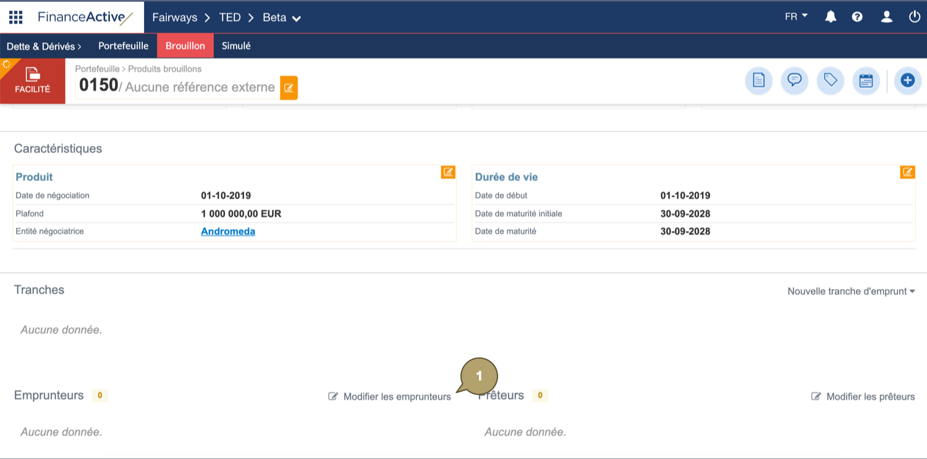Screen dimensions: 927x459
Task: Open the help question mark icon
Action: click(857, 17)
